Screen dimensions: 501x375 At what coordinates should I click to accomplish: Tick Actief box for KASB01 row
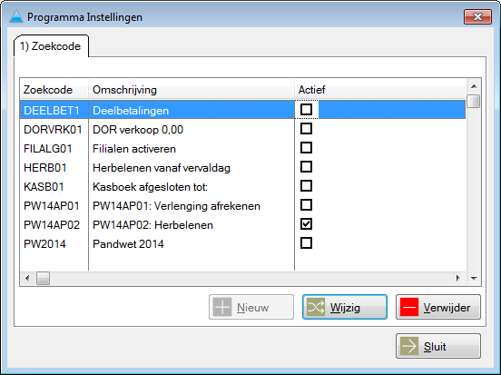(306, 186)
